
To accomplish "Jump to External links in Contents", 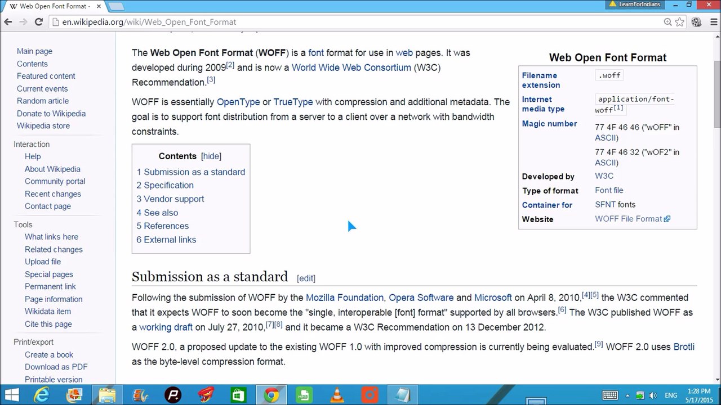I will pyautogui.click(x=166, y=240).
